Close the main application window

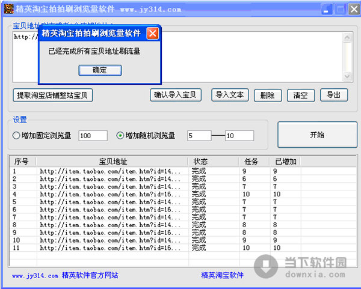[354, 10]
